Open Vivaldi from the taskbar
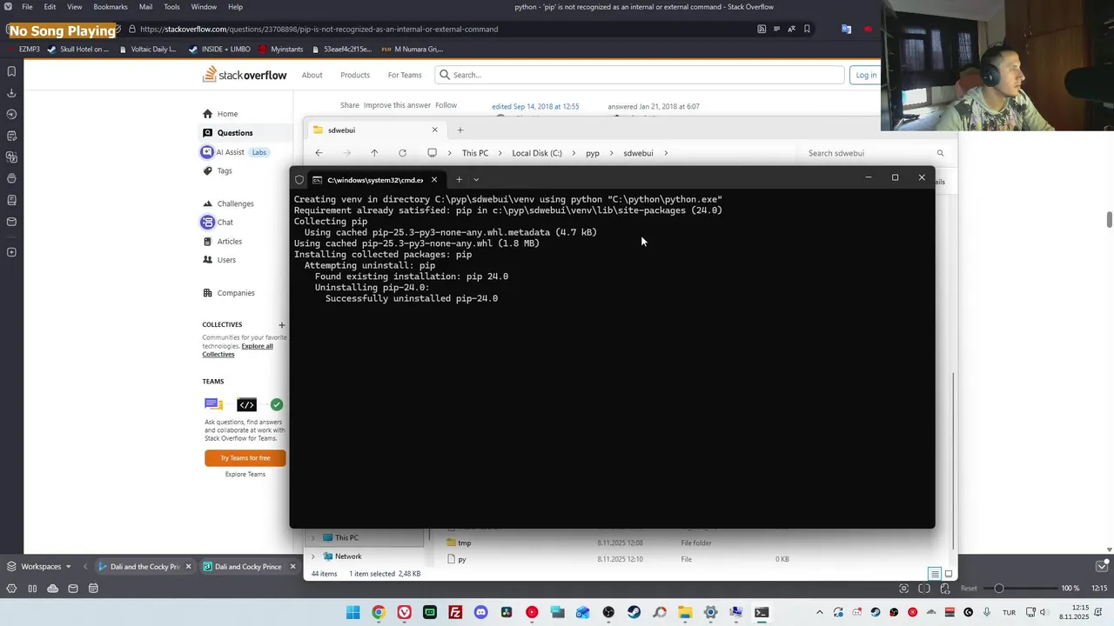The height and width of the screenshot is (626, 1114). click(x=404, y=612)
